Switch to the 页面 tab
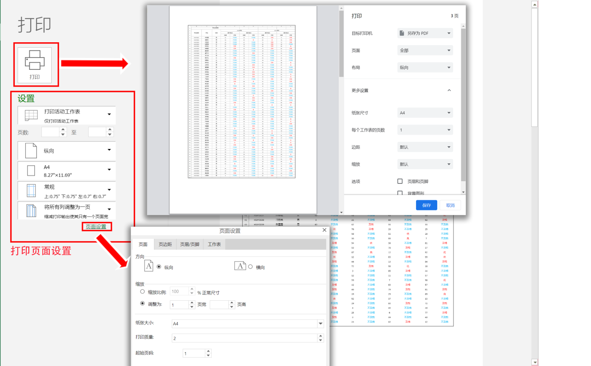The height and width of the screenshot is (366, 591). (143, 244)
